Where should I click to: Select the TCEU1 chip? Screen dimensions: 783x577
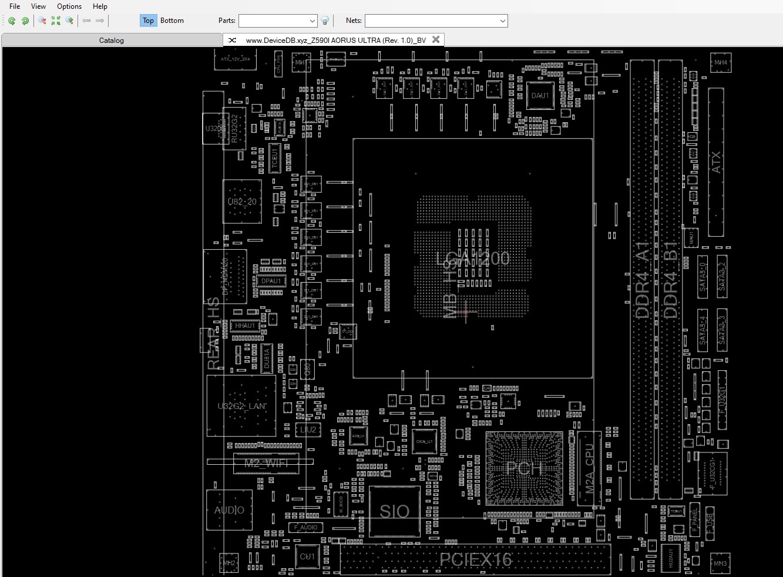click(x=274, y=158)
